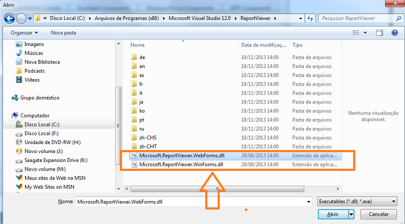The image size is (405, 224).
Task: Select Unidade de DVD-RW (H:) drive
Action: point(48,142)
